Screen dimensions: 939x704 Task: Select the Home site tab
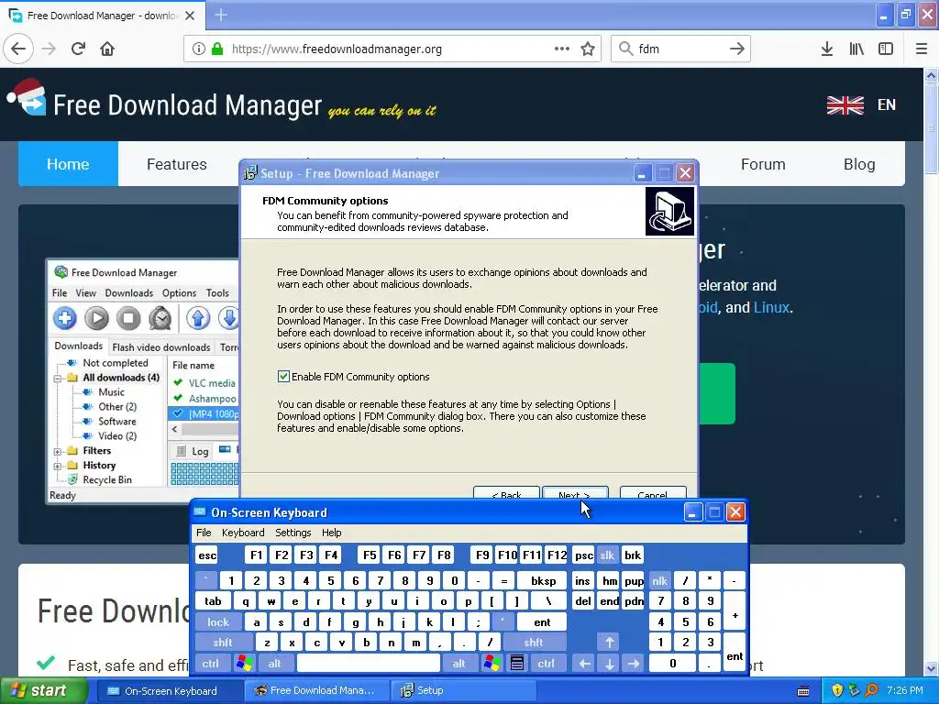pyautogui.click(x=68, y=164)
